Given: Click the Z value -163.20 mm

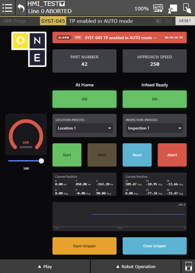Looking at the screenshot, I should pos(105,184).
